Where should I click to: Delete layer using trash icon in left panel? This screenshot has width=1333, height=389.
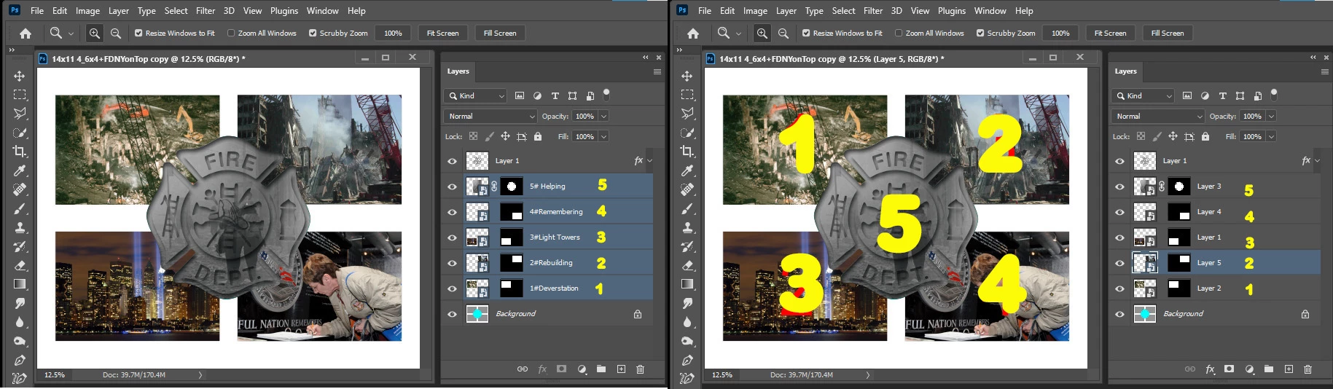(x=640, y=369)
